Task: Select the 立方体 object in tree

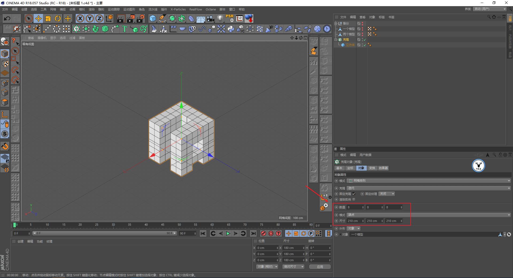Action: pos(350,45)
